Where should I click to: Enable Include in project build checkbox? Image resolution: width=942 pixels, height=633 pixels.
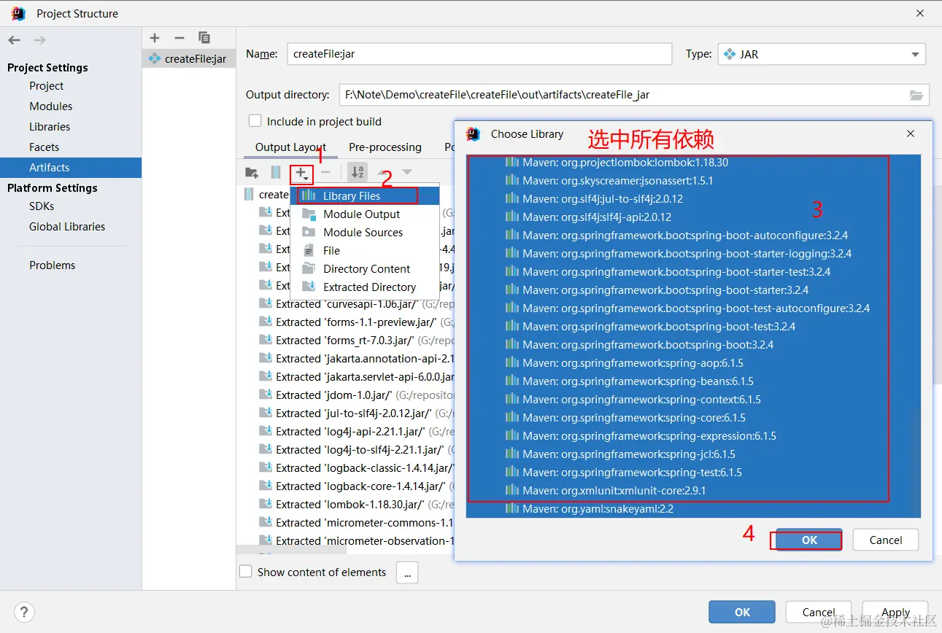255,121
